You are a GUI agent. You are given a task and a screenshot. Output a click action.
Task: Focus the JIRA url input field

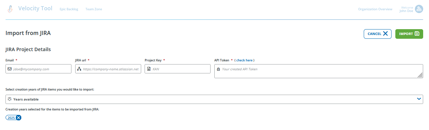[108, 69]
